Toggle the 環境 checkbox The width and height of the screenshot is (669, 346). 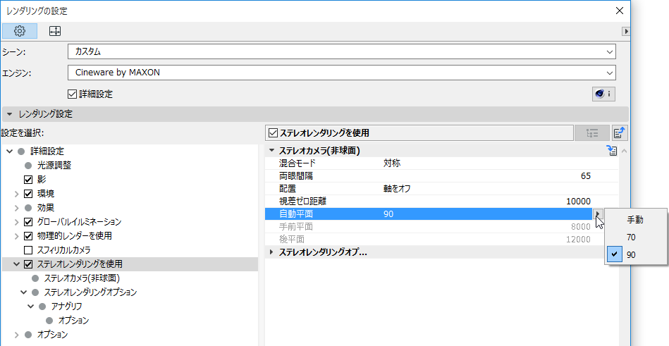pos(28,194)
